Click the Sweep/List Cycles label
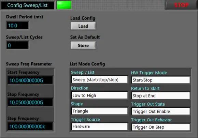 click(x=24, y=37)
